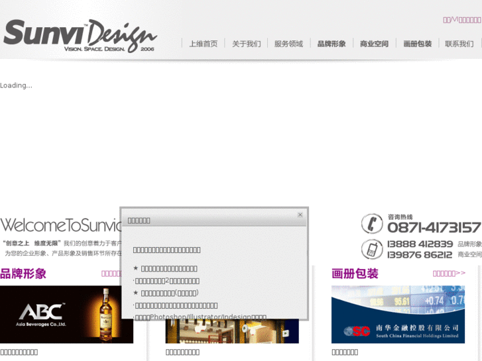Click the Loading... text

click(x=16, y=85)
